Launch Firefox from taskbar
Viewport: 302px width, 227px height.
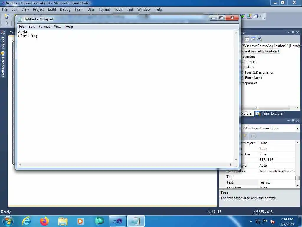coord(45,221)
